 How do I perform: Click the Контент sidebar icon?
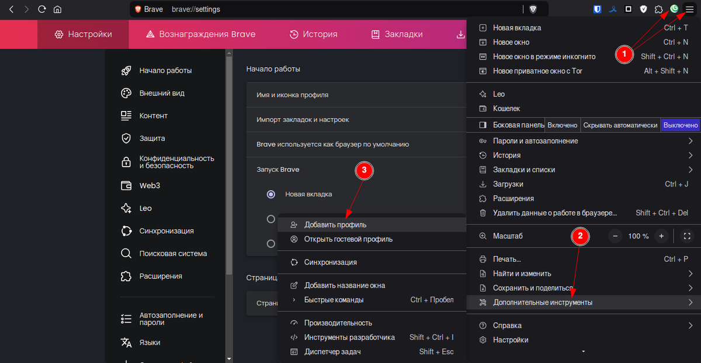pyautogui.click(x=126, y=116)
